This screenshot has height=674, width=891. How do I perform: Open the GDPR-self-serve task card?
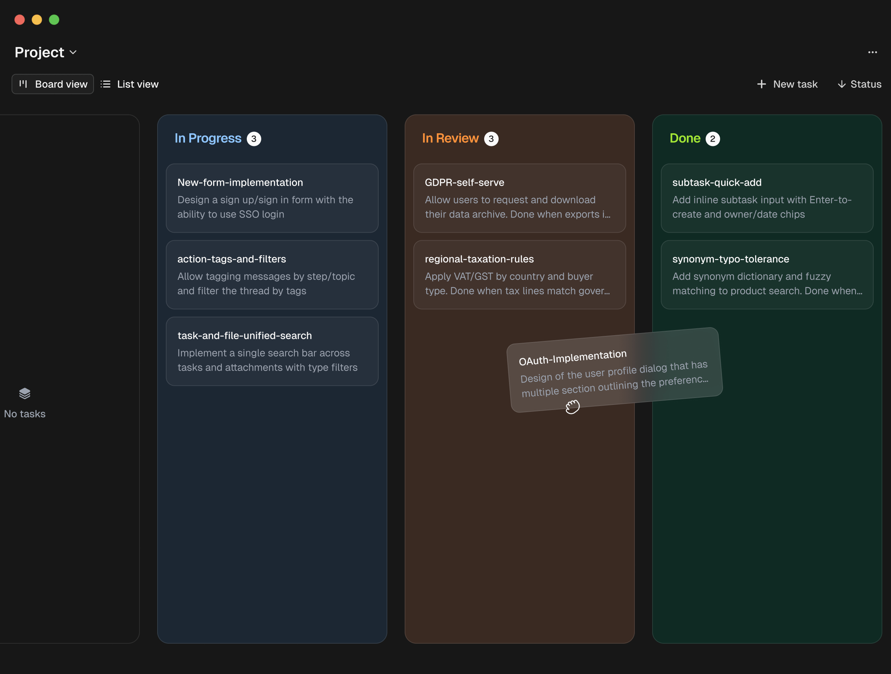(519, 198)
